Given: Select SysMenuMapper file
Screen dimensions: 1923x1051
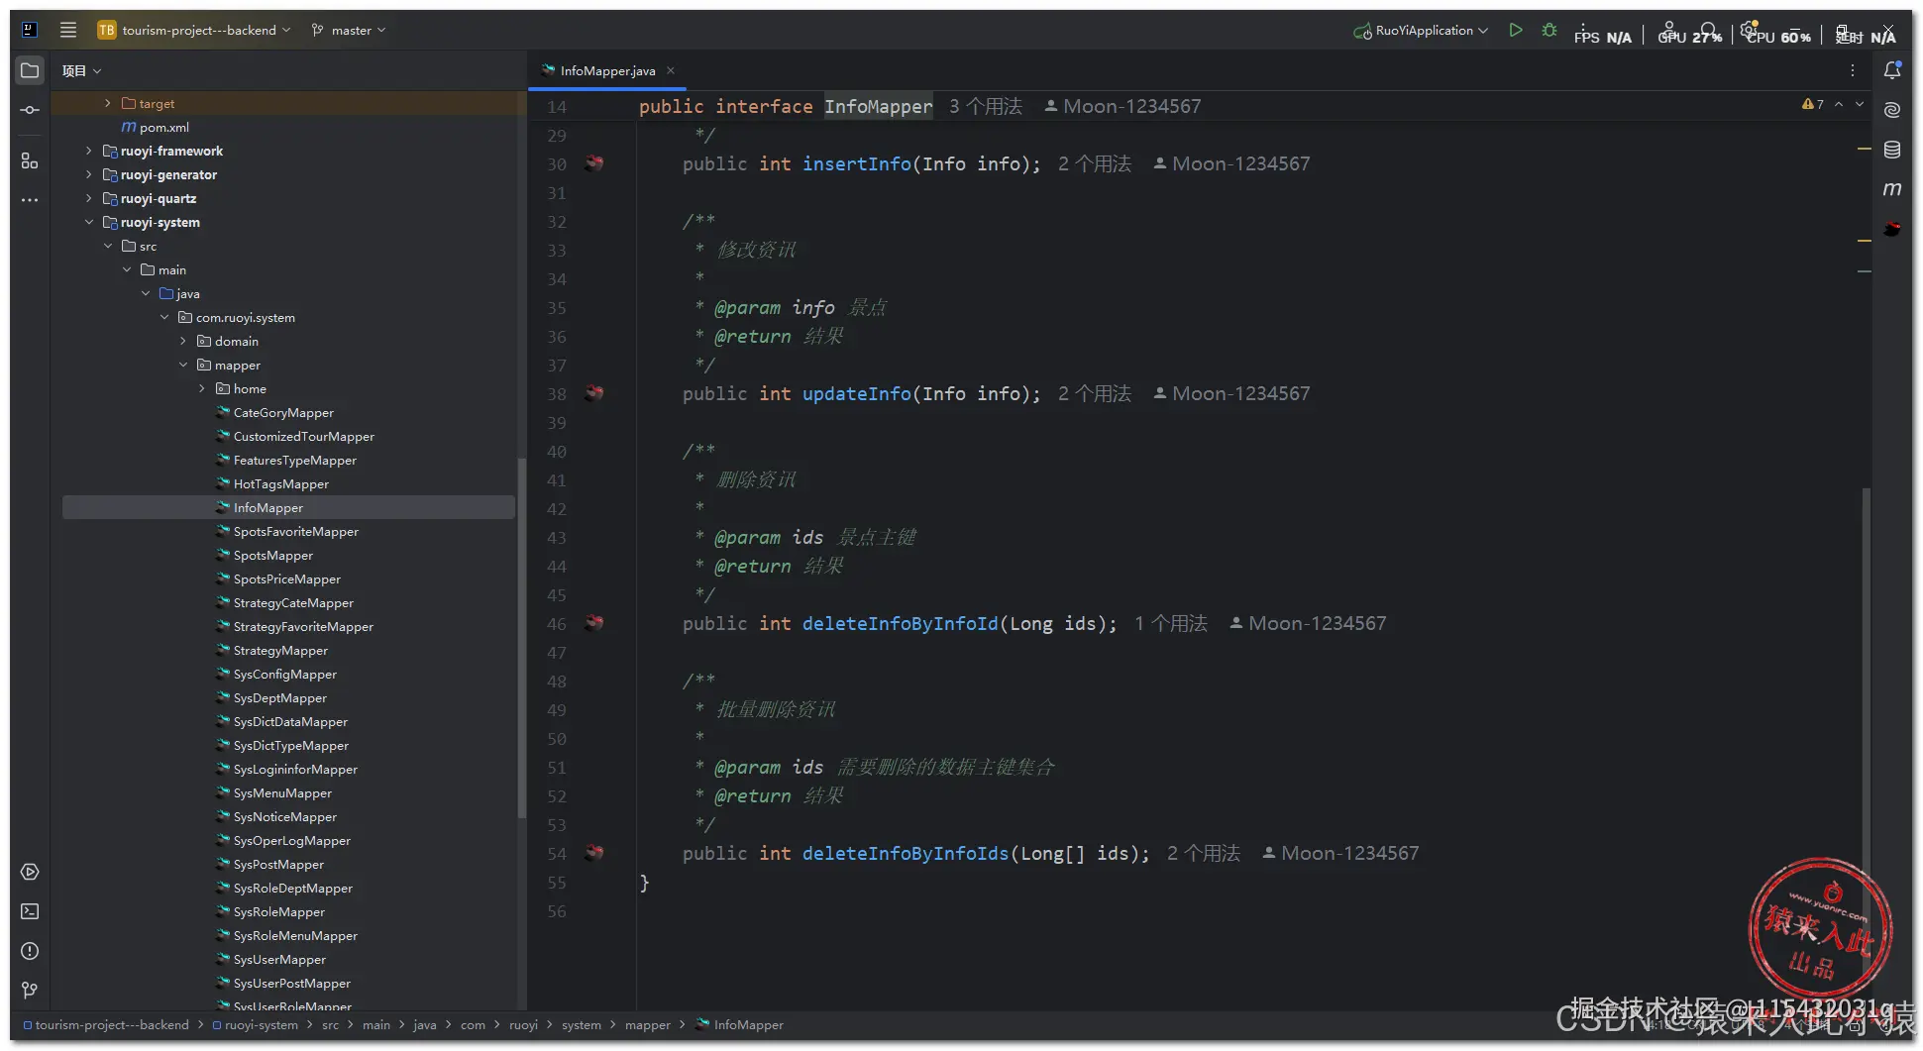Looking at the screenshot, I should pyautogui.click(x=282, y=792).
